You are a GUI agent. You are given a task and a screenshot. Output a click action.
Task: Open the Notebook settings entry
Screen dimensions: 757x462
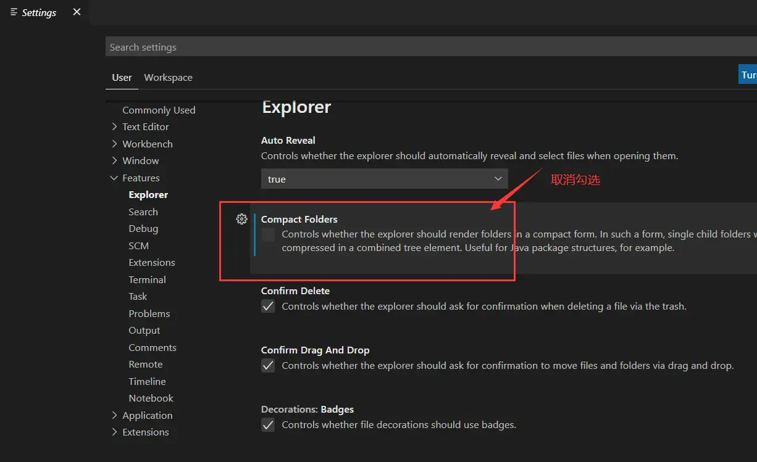[151, 398]
